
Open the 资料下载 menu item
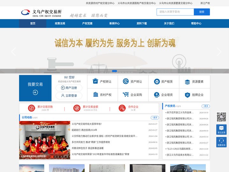(x=142, y=23)
